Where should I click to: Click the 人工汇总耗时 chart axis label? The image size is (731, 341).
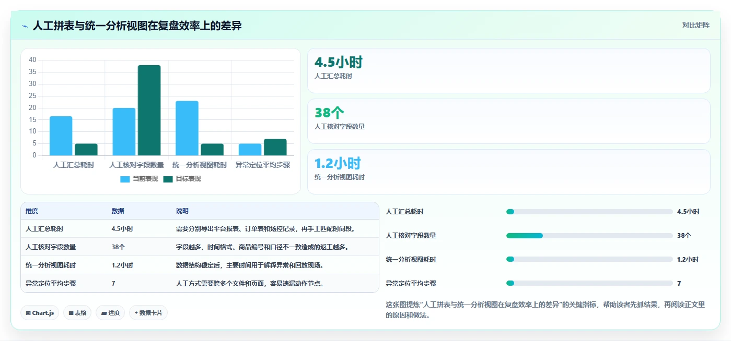click(74, 165)
